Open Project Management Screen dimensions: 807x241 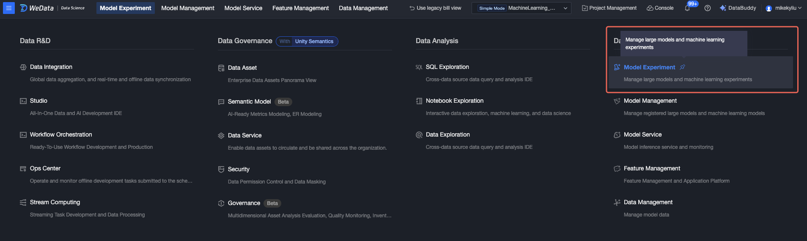click(609, 8)
